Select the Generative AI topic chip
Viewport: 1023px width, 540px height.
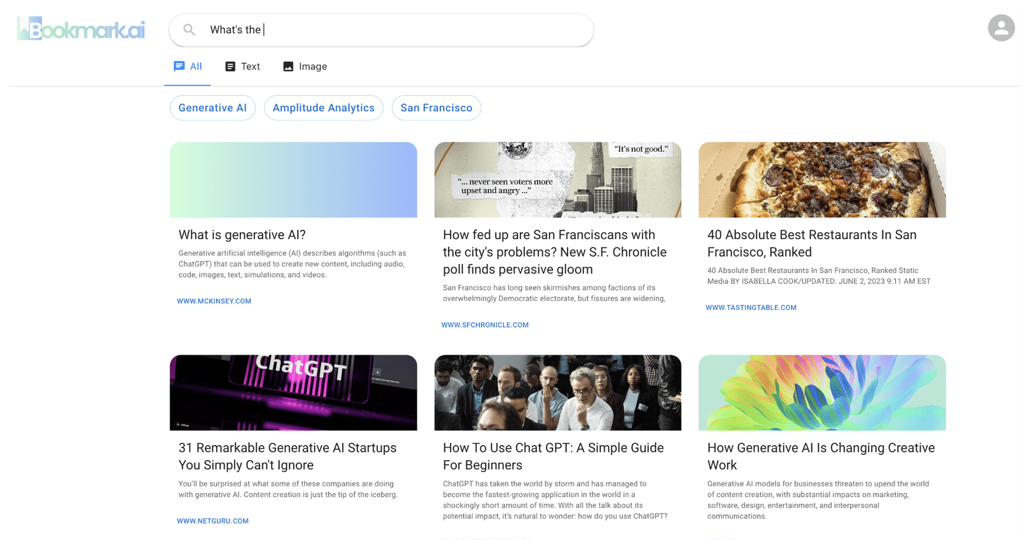[212, 108]
